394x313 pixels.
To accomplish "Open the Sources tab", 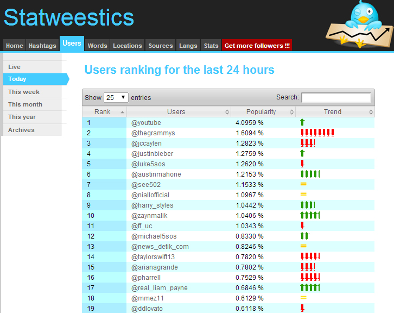I will coord(161,46).
